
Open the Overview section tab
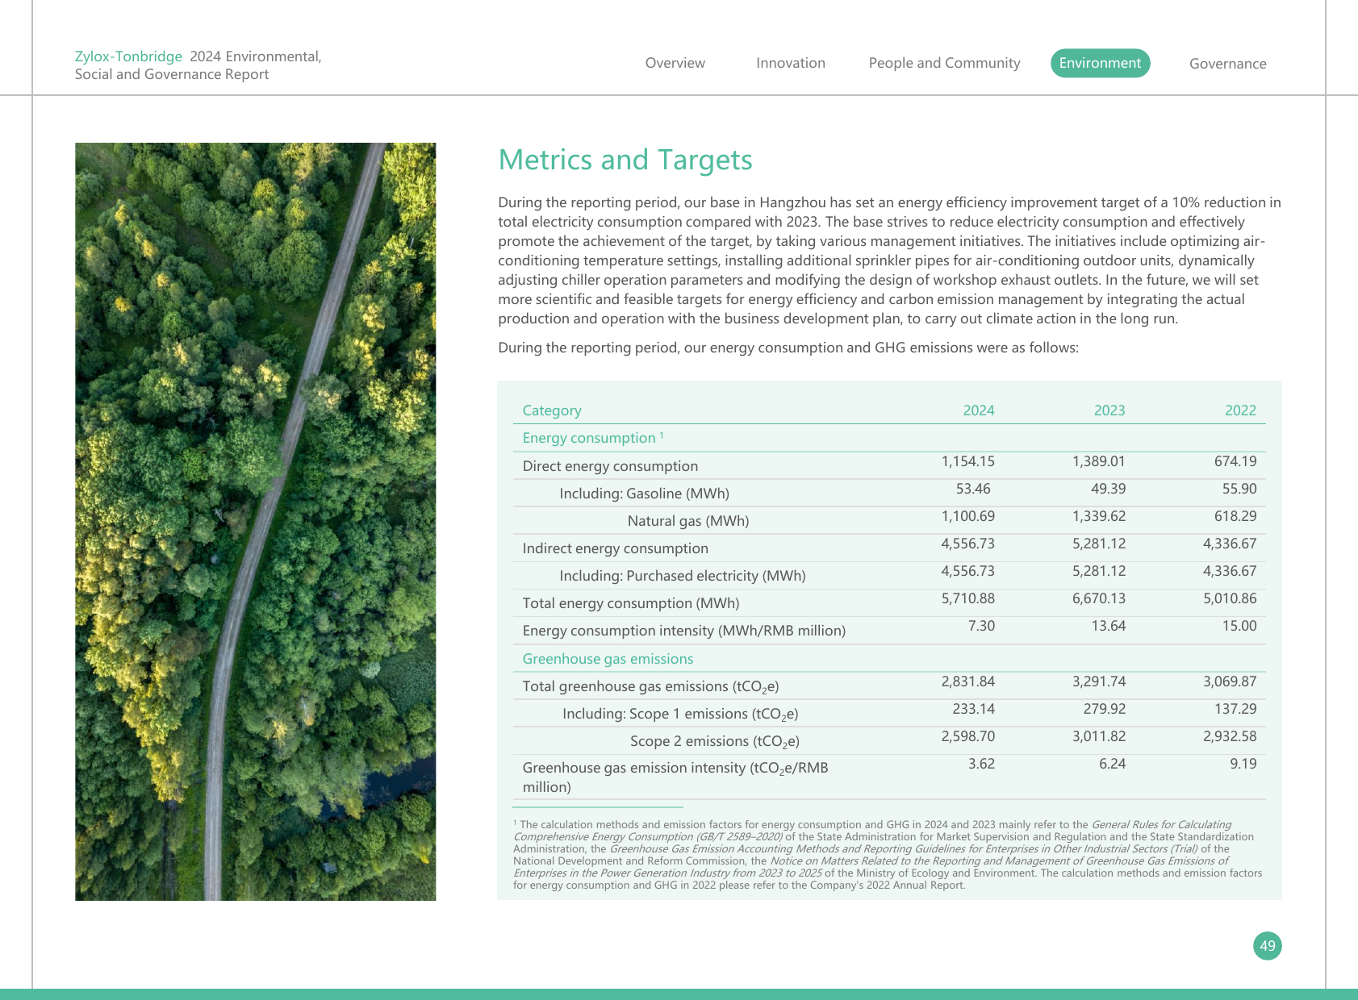[x=675, y=63]
